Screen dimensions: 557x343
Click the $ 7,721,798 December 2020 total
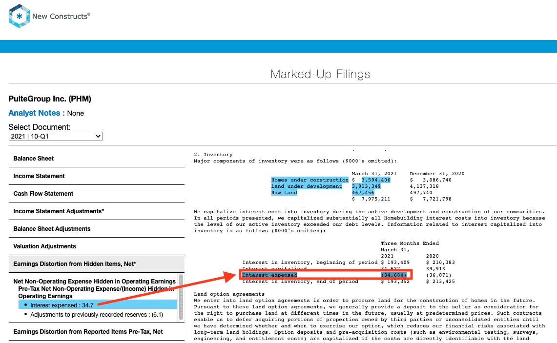(431, 199)
